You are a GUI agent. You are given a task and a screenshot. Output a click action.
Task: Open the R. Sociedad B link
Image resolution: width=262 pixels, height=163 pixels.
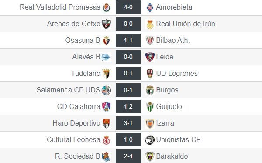(x=78, y=156)
